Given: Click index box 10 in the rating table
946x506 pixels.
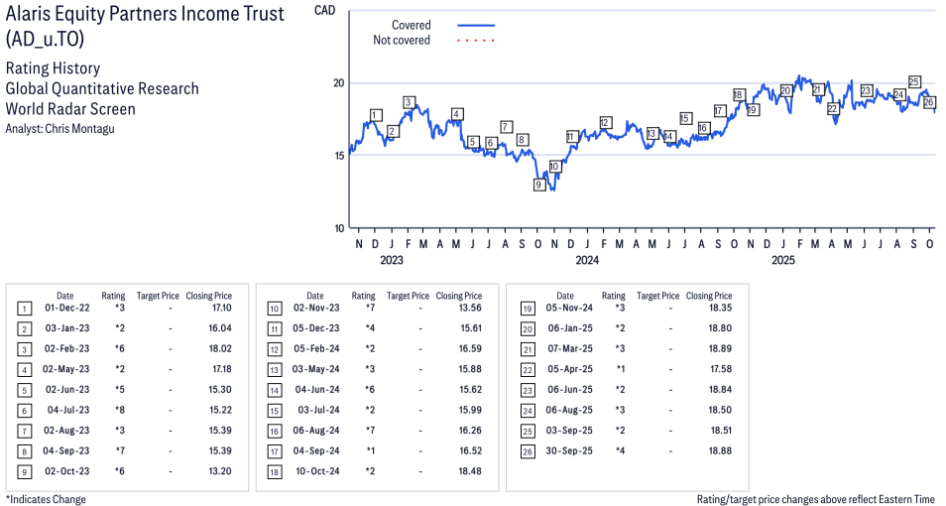Looking at the screenshot, I should (274, 309).
